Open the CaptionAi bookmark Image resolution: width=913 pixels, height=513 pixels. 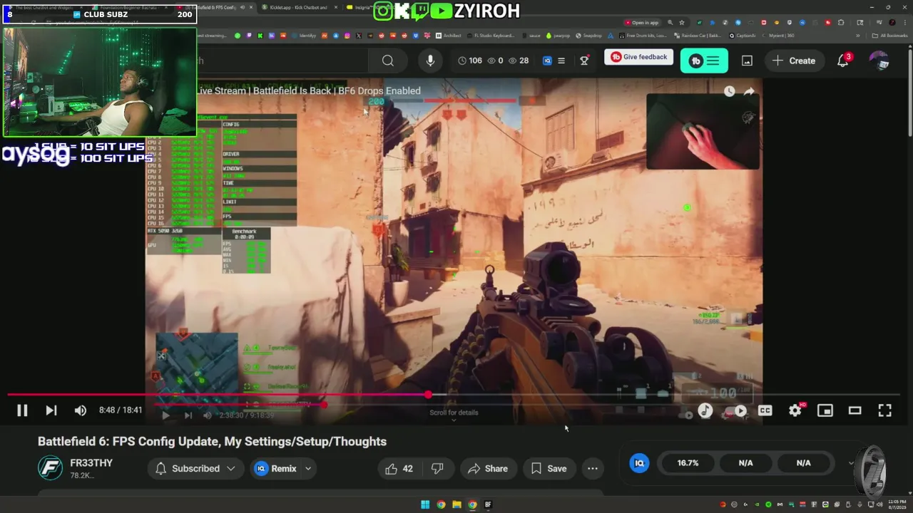click(x=743, y=36)
